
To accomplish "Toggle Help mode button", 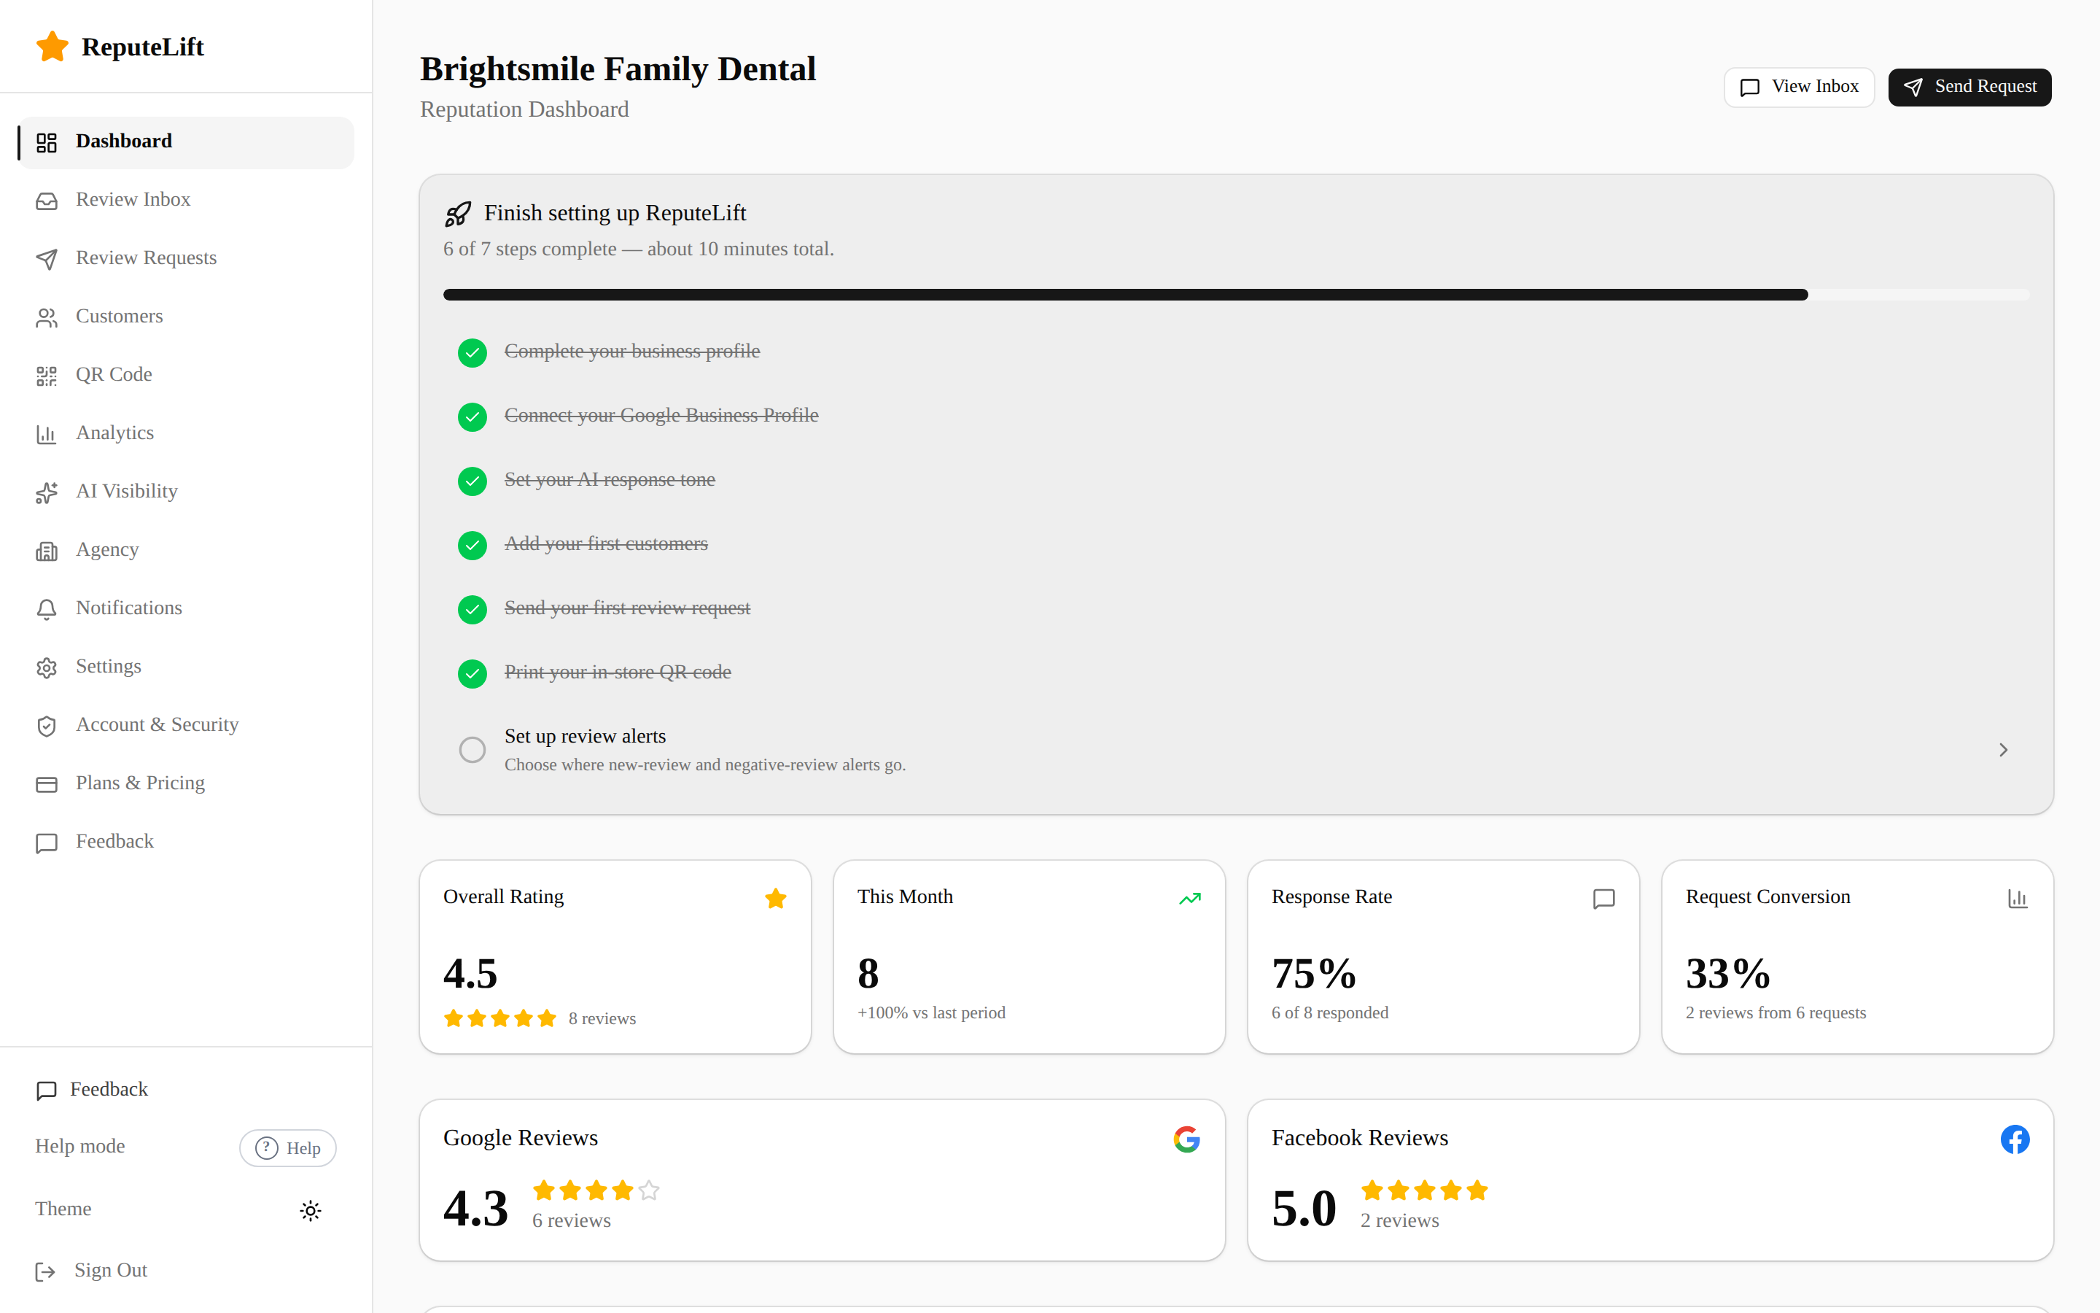I will 287,1148.
